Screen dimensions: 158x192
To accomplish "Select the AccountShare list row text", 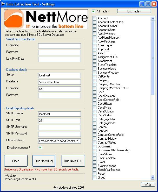I will (107, 30).
